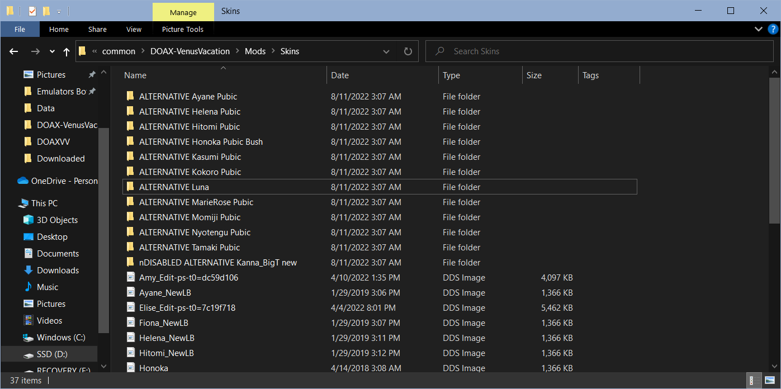Click the file list vertical scrollbar
This screenshot has height=389, width=781.
click(x=774, y=151)
